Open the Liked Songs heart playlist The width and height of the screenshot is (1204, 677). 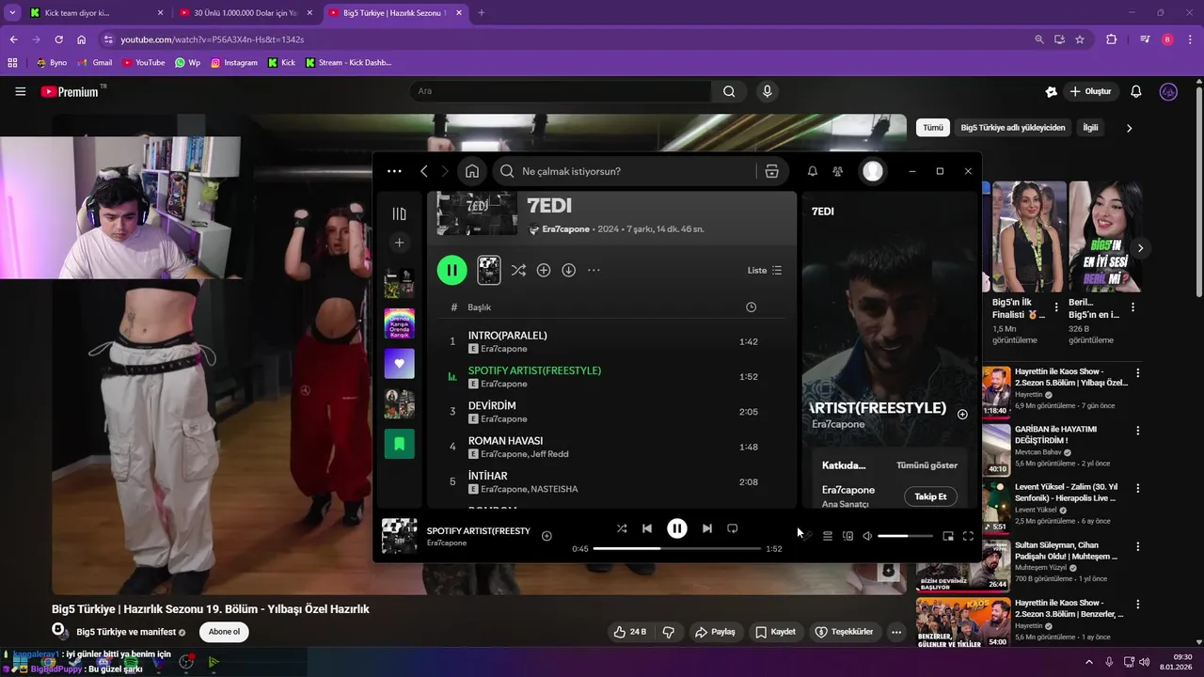(399, 363)
